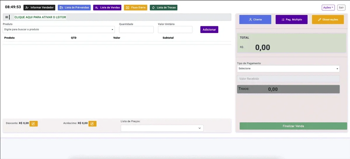
Task: Click the QTD column header
Action: (74, 38)
